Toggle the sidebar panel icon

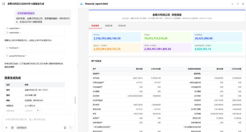point(4,4)
